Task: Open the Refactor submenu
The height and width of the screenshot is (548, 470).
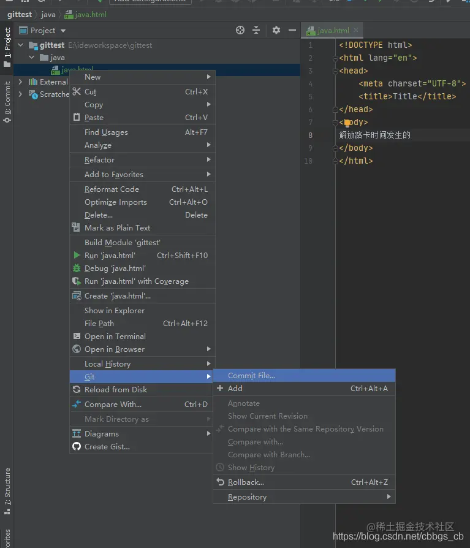Action: point(143,160)
